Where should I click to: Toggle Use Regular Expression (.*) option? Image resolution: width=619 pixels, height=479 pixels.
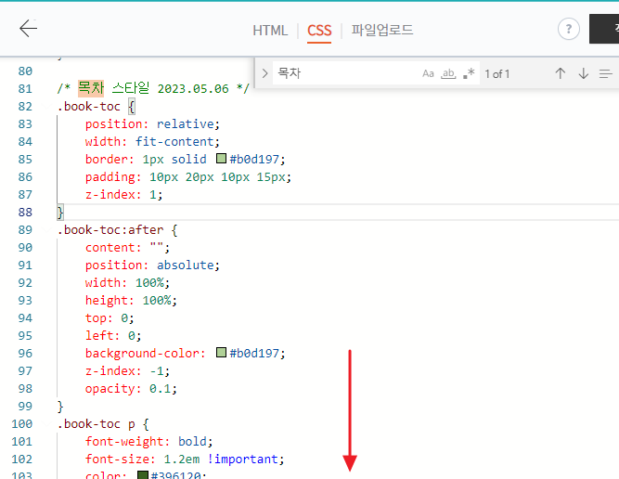(469, 73)
